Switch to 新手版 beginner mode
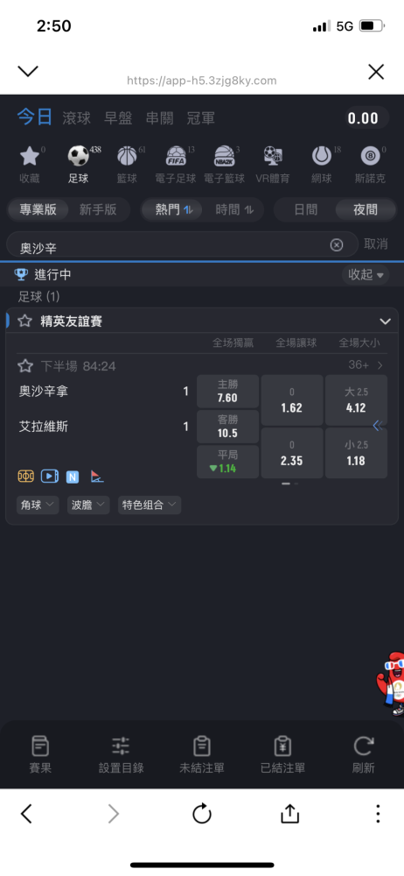This screenshot has width=404, height=876. pos(98,209)
